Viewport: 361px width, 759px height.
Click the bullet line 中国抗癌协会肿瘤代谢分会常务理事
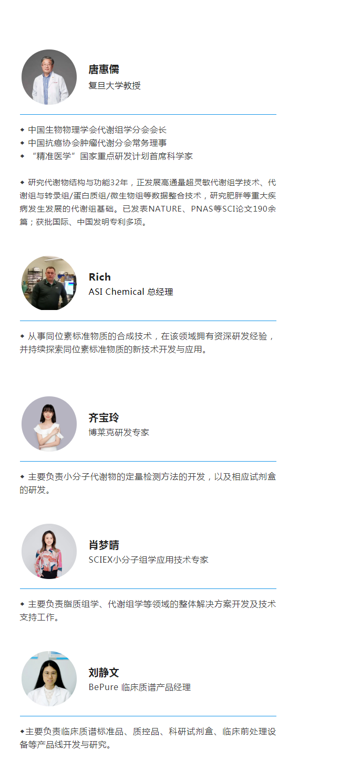[x=94, y=143]
